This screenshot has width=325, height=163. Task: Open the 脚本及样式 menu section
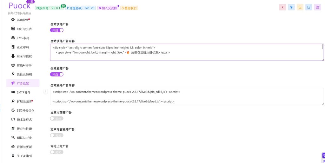[23, 120]
